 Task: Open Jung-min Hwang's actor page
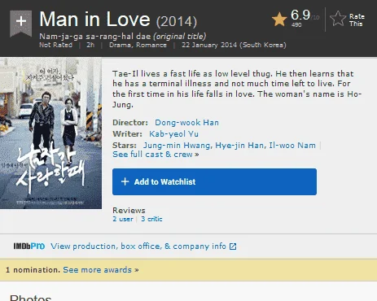177,146
